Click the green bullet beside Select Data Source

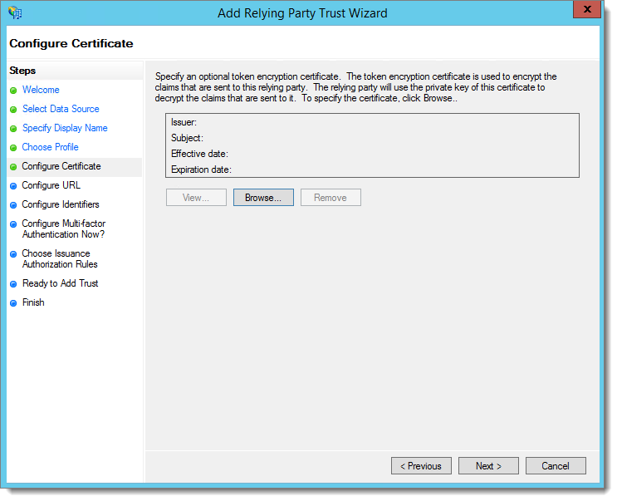tap(13, 110)
